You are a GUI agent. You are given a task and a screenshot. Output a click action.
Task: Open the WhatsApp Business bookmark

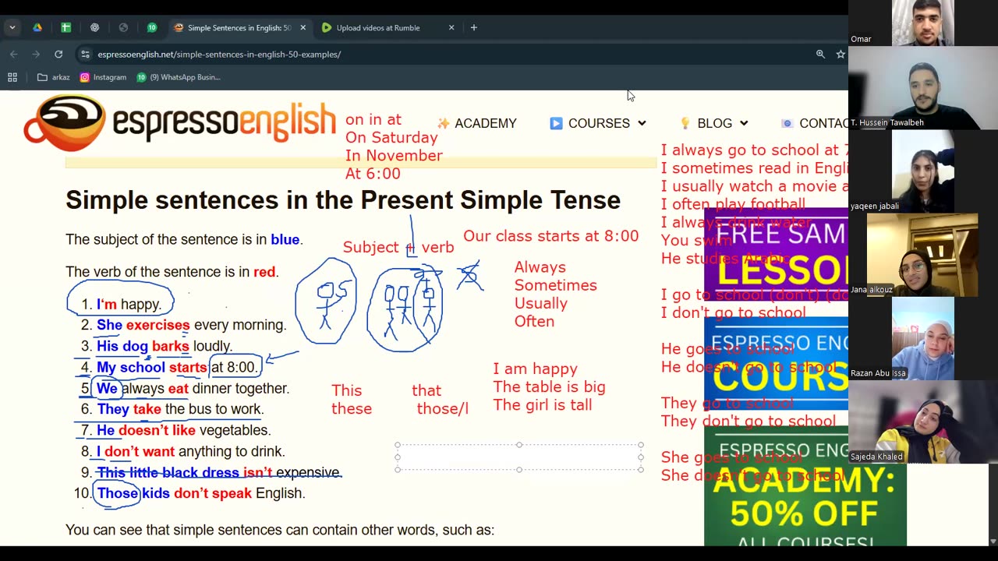point(179,77)
